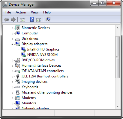
Task: Click the IEEE 1394 Bus host controllers icon
Action: click(18, 76)
